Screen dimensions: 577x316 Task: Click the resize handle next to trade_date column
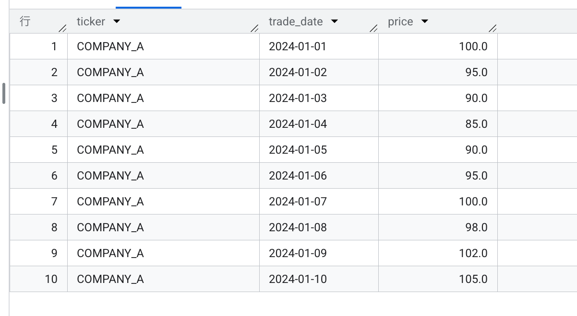pyautogui.click(x=374, y=28)
